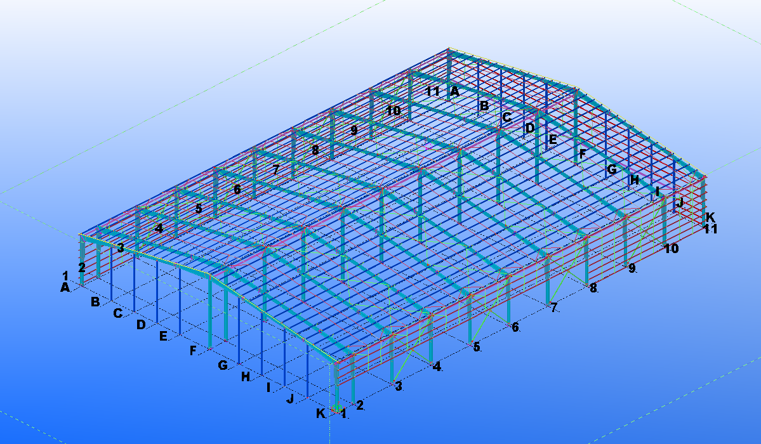Click axis label 5 along the A-side wall
Viewport: 761px width, 444px height.
199,209
